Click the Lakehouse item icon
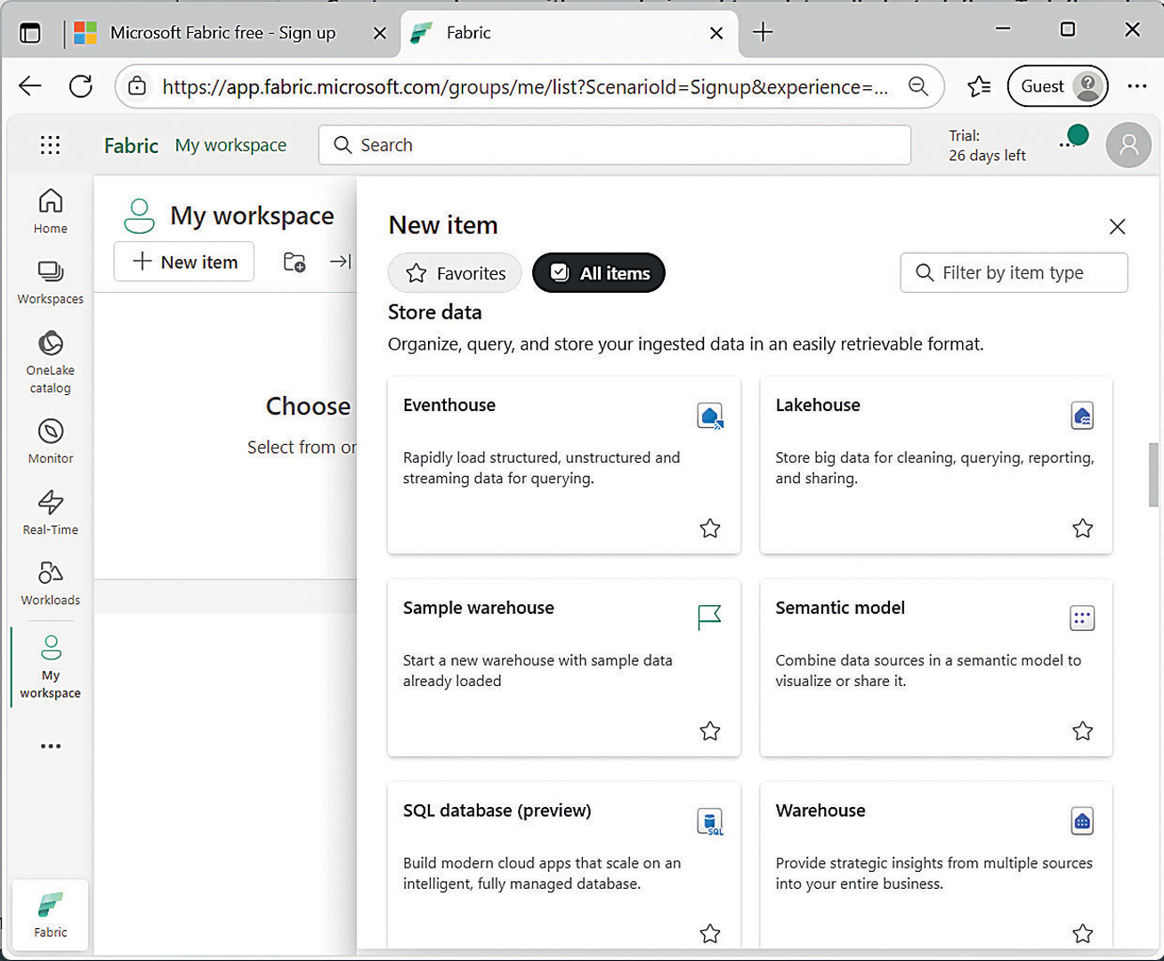This screenshot has height=961, width=1164. 1082,416
